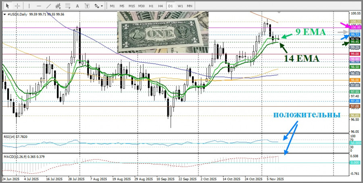Viewport: 363px width, 183px height.
Task: Switch chart to W1 weekly timeframe
Action: click(x=180, y=6)
